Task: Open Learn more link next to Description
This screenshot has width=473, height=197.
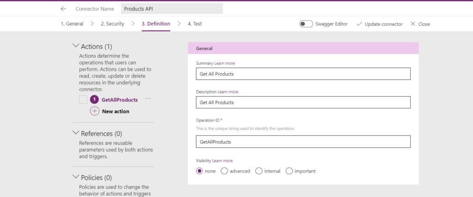Action: click(228, 92)
